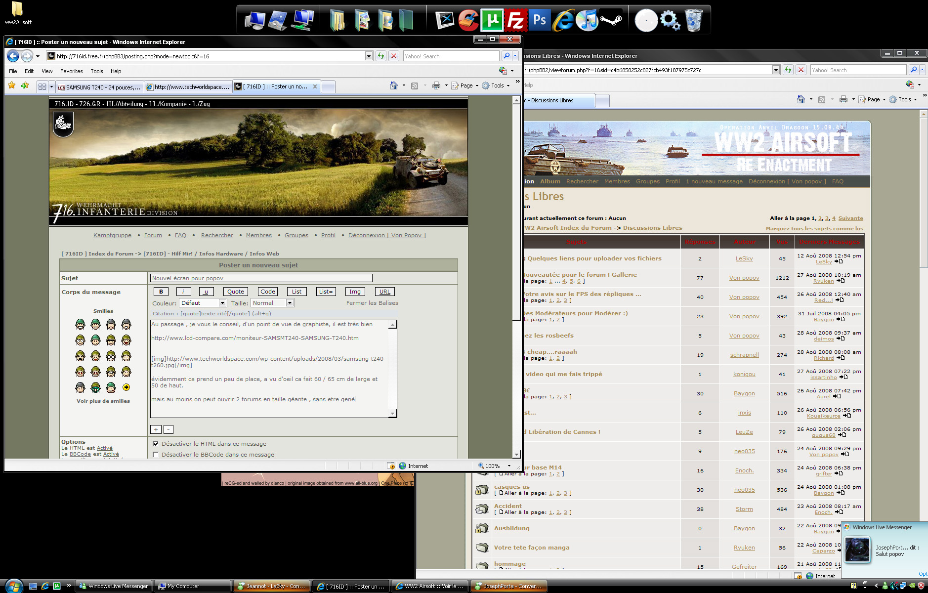The image size is (928, 593).
Task: Open the Favorites menu
Action: 72,71
